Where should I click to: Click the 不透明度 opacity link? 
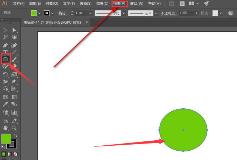pyautogui.click(x=169, y=13)
